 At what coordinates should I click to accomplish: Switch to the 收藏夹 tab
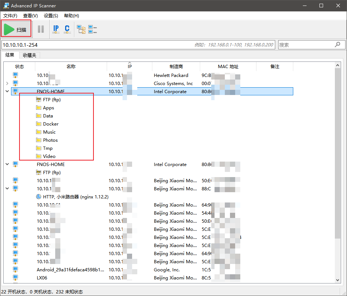(29, 55)
